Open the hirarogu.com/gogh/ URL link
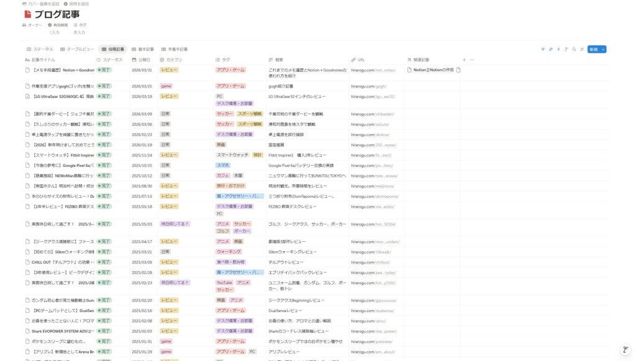The width and height of the screenshot is (636, 361). pyautogui.click(x=368, y=86)
